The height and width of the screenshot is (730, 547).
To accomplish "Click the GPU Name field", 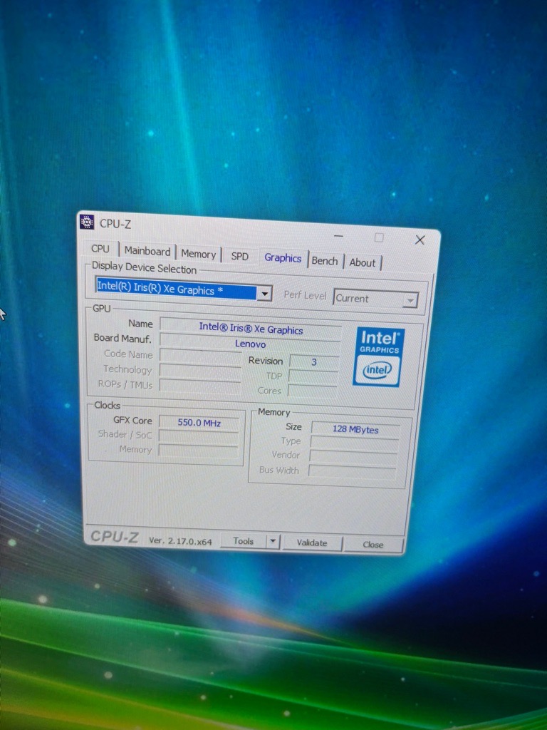I will click(251, 328).
